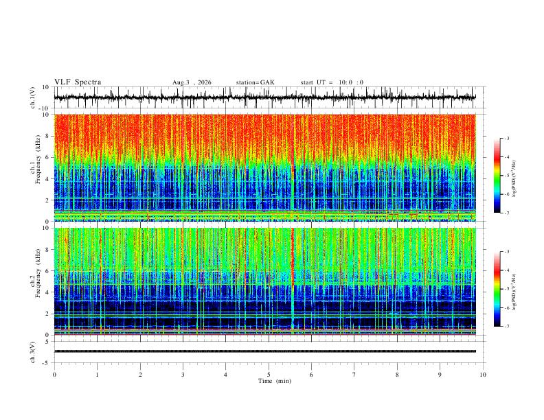Click the "ch.3(V)" axis label
Screen dimensions: 544x420
point(33,352)
